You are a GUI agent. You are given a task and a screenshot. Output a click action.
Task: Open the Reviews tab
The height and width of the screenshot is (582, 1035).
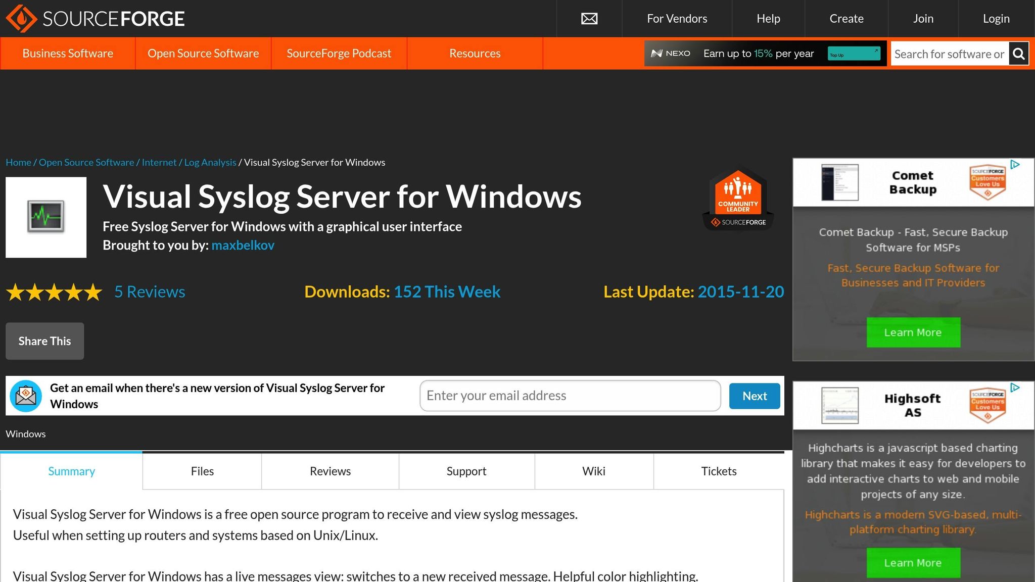click(x=330, y=471)
